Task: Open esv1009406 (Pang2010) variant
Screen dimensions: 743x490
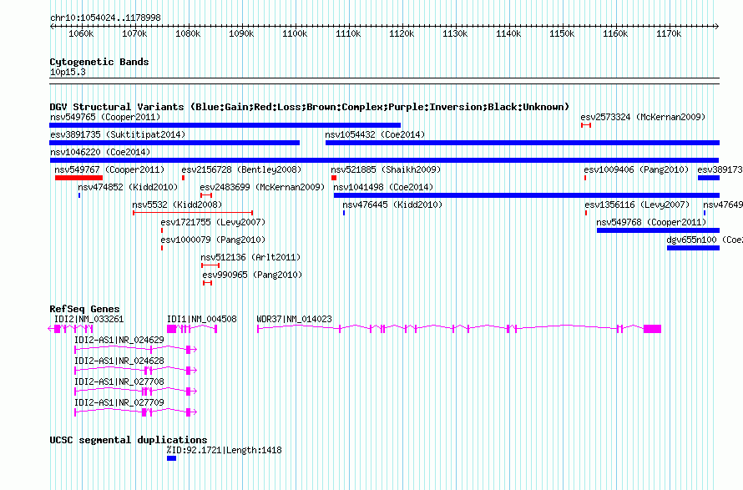Action: pyautogui.click(x=636, y=169)
